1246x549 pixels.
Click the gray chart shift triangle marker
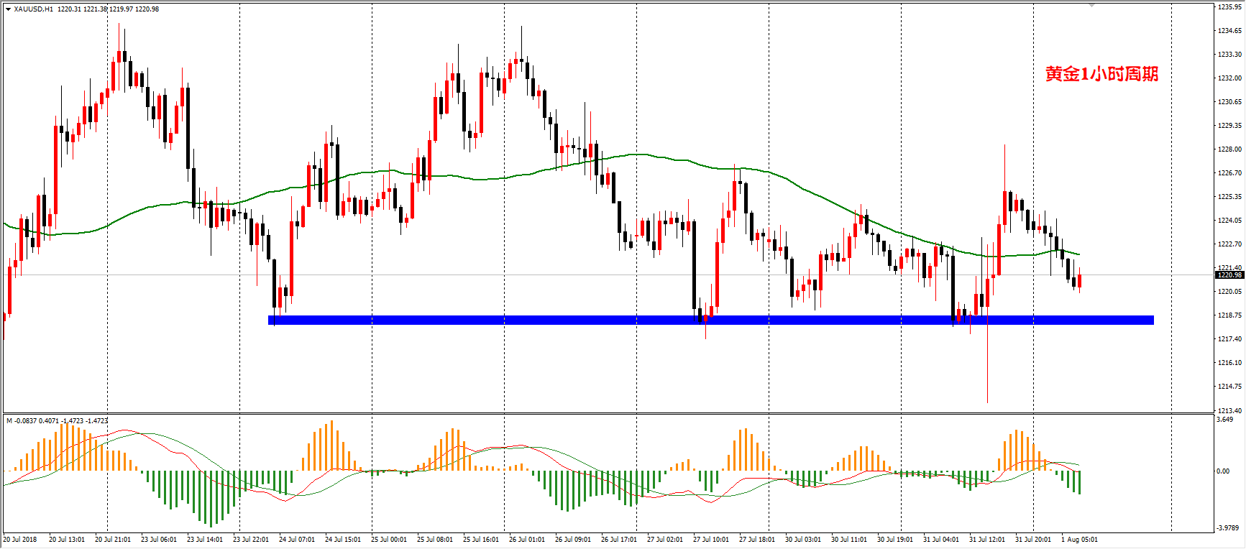[1091, 6]
